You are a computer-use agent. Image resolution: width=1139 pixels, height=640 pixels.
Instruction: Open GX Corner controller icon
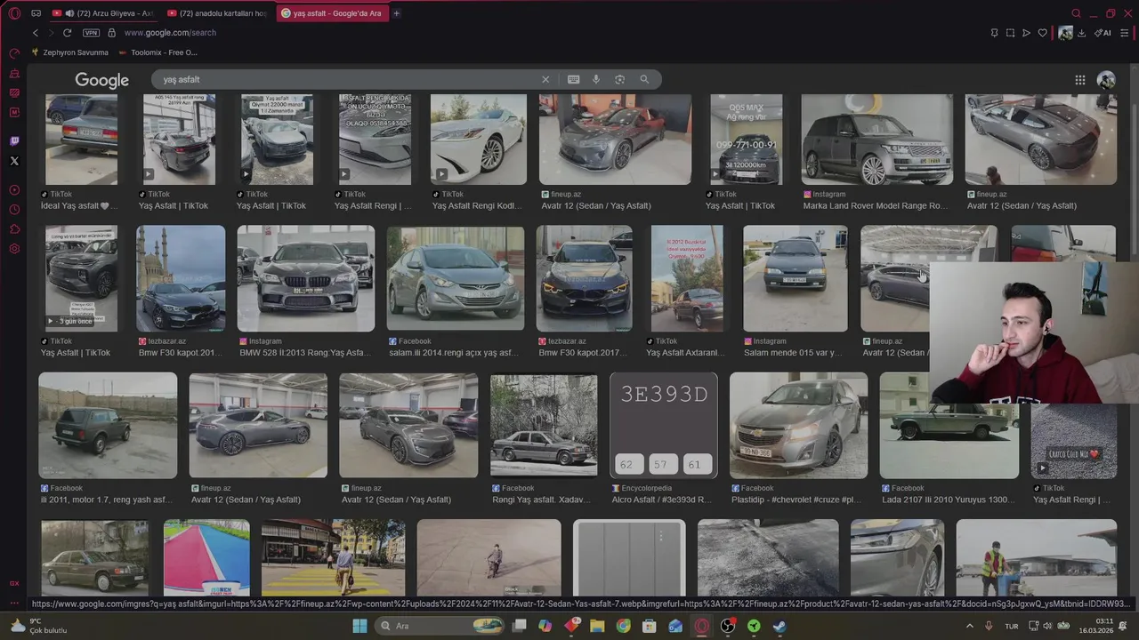pos(36,13)
